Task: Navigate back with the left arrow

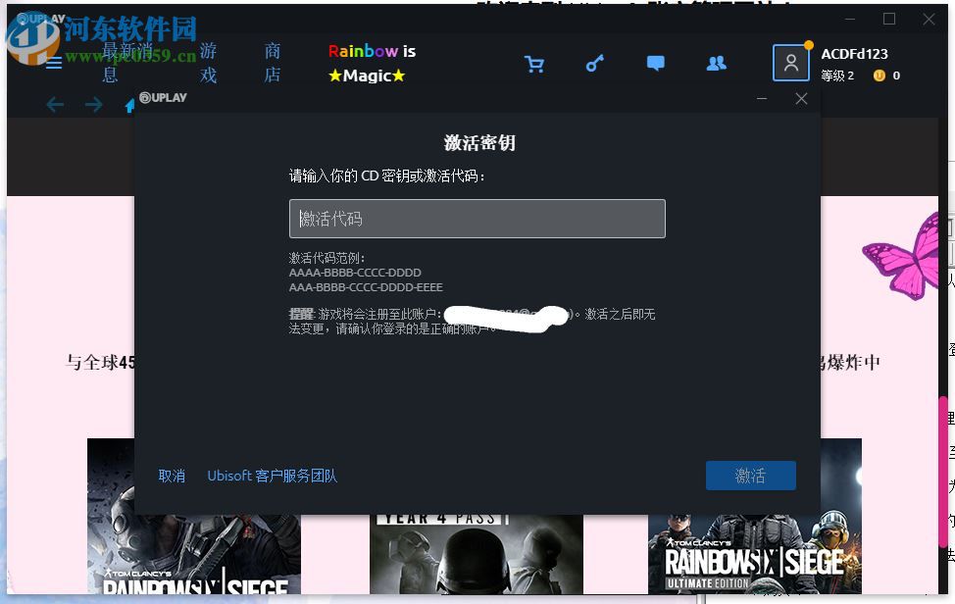Action: coord(55,104)
